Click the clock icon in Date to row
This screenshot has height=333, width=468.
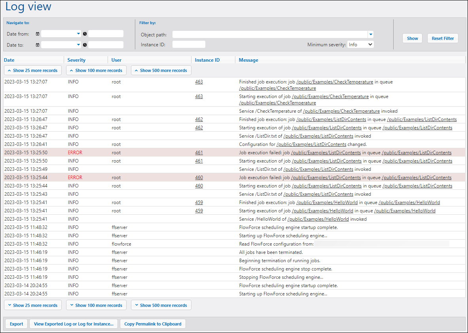(85, 45)
